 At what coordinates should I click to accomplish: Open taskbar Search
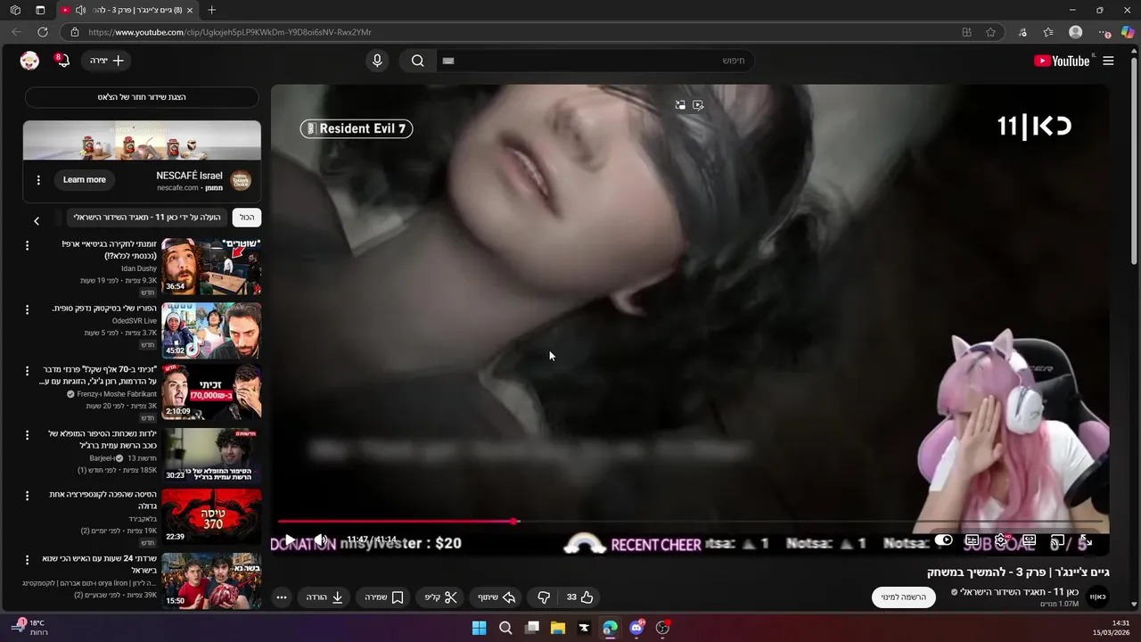click(505, 628)
